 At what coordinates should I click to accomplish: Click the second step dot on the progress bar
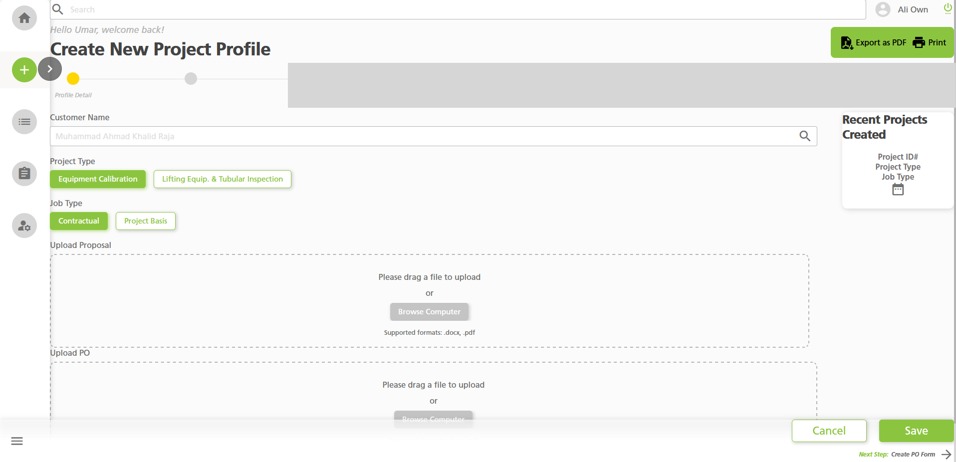(190, 78)
